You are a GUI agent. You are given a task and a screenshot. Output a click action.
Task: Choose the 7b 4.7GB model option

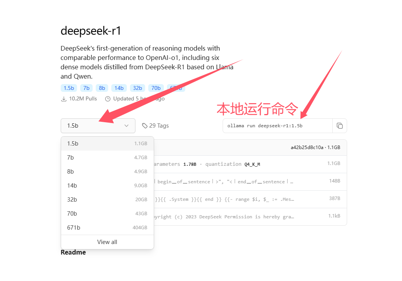point(107,157)
